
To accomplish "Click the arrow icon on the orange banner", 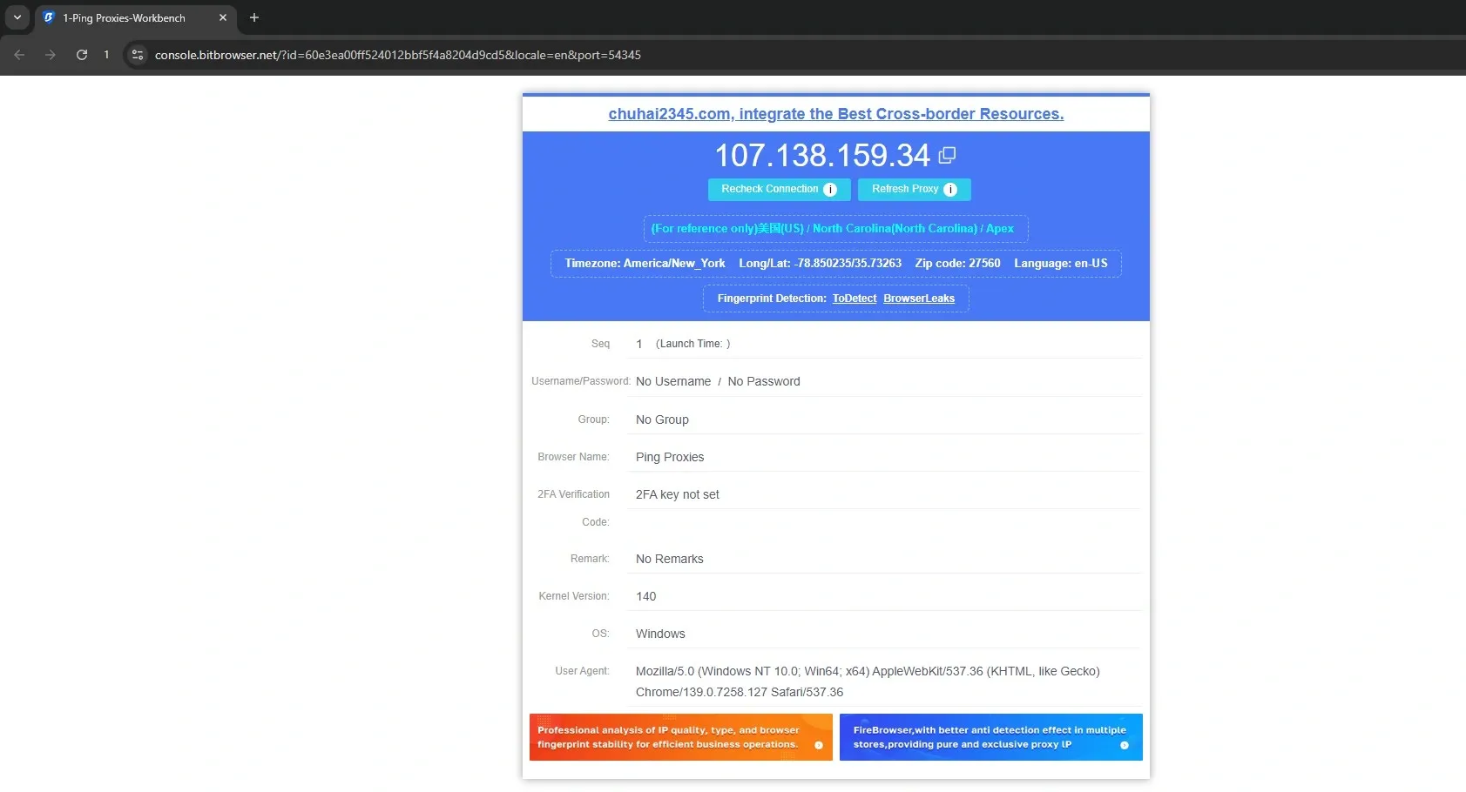I will pos(818,746).
